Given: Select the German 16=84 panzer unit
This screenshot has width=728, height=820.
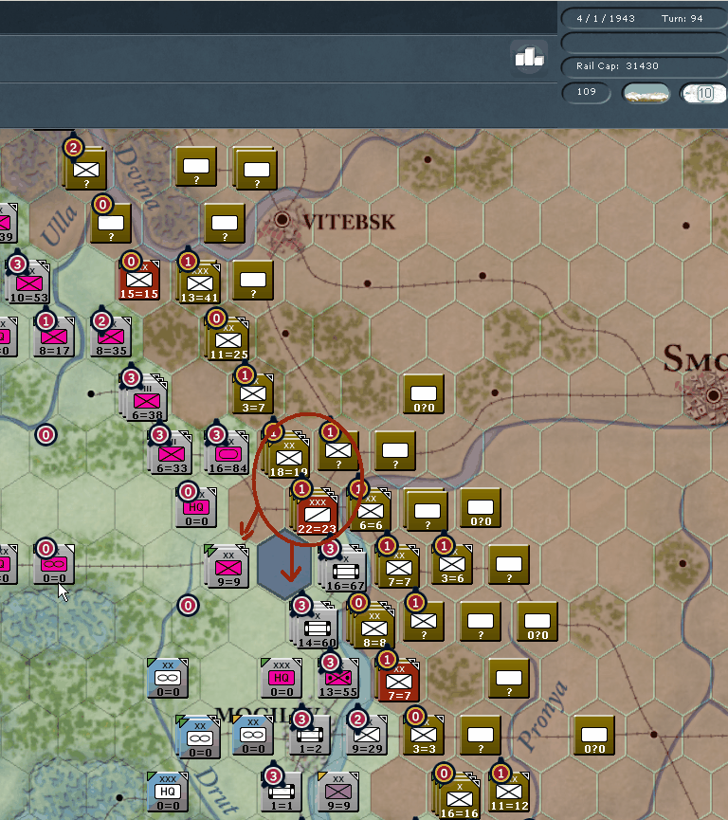Looking at the screenshot, I should point(227,453).
